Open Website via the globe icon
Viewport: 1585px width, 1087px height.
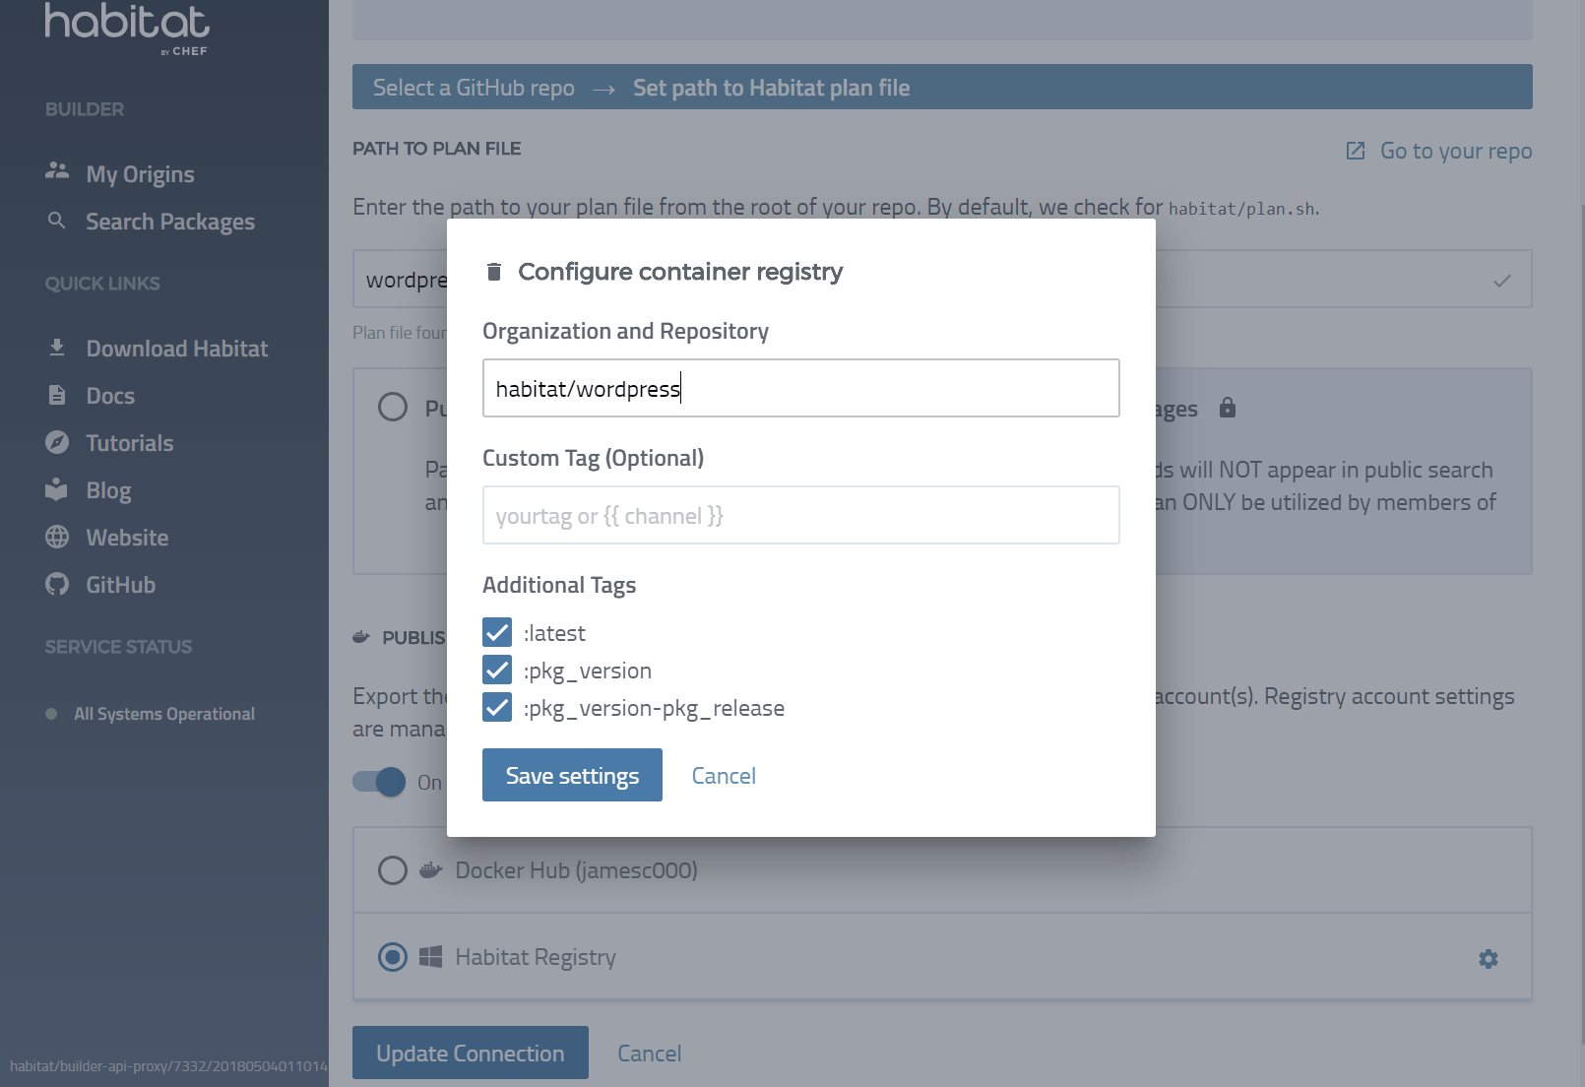pos(58,537)
